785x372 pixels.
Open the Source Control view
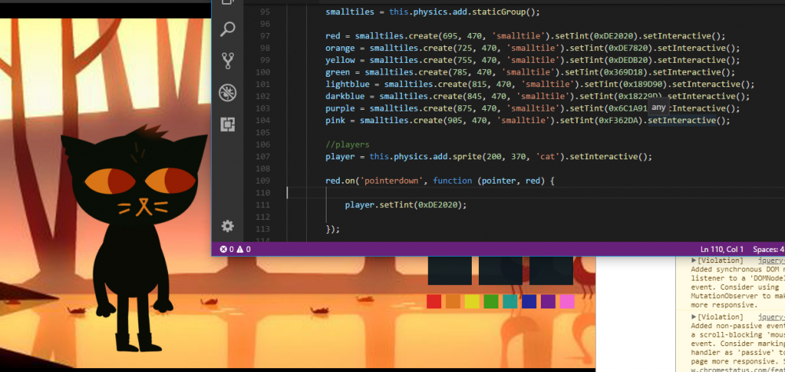click(x=228, y=60)
